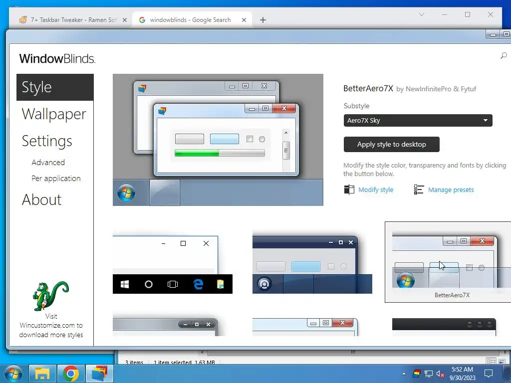Open the clock showing 5:52 AM
The image size is (511, 383).
tap(463, 374)
